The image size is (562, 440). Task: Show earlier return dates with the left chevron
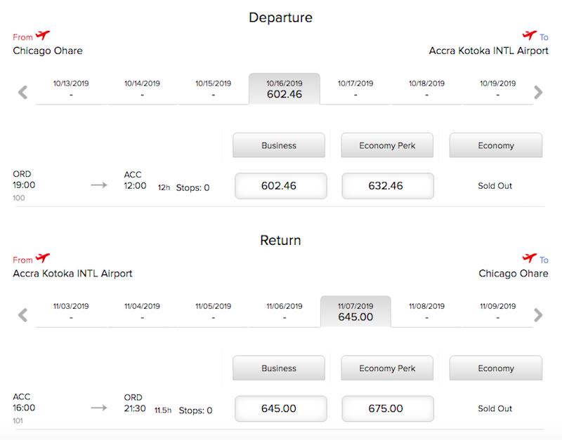coord(22,314)
